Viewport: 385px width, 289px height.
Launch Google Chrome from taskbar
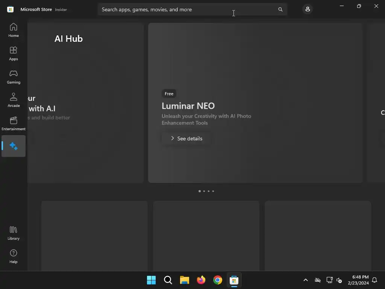[218, 280]
